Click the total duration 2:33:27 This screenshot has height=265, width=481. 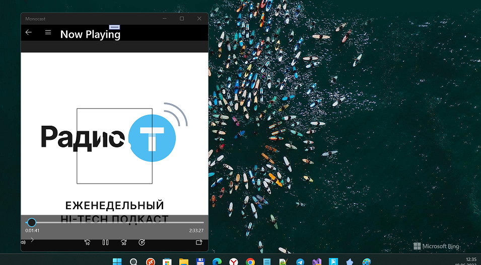coord(196,231)
